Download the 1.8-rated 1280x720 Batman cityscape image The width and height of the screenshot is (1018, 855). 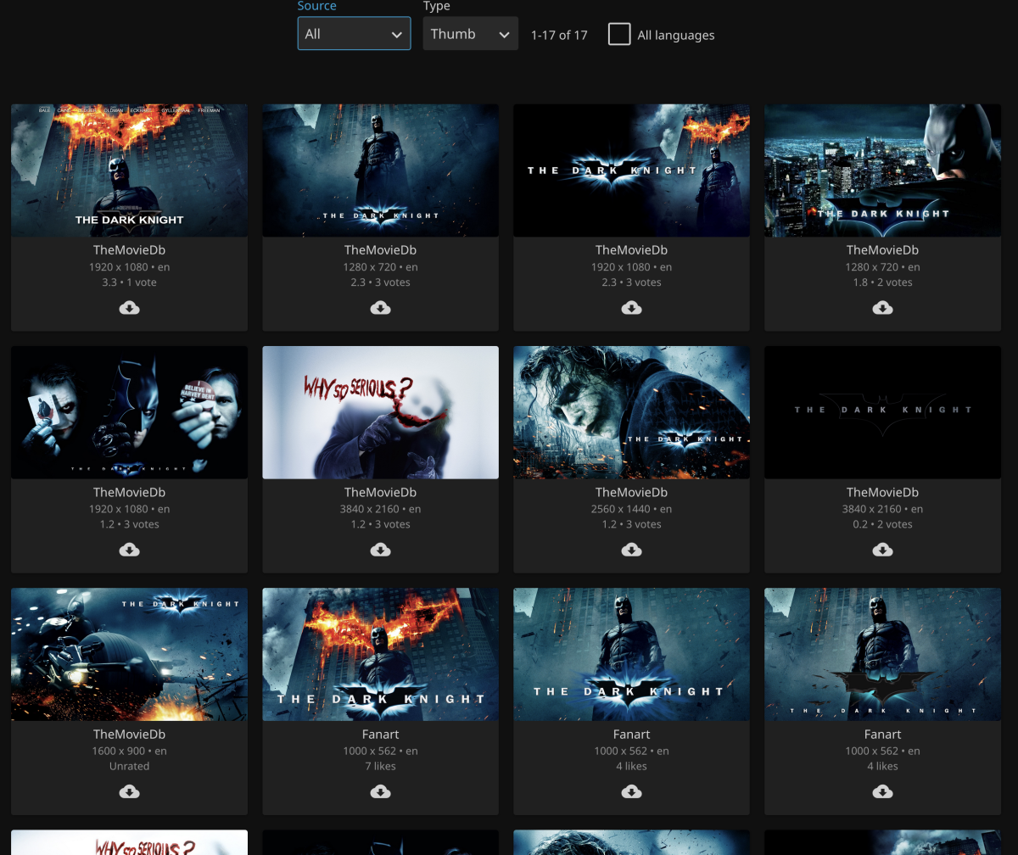(882, 308)
